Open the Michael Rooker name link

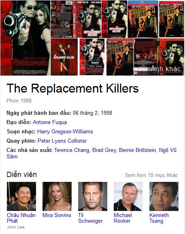click(123, 218)
